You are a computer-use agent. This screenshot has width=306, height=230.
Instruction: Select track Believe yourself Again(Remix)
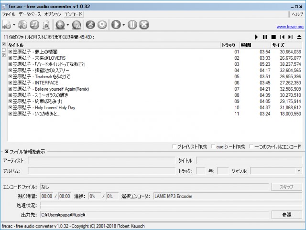155,89
